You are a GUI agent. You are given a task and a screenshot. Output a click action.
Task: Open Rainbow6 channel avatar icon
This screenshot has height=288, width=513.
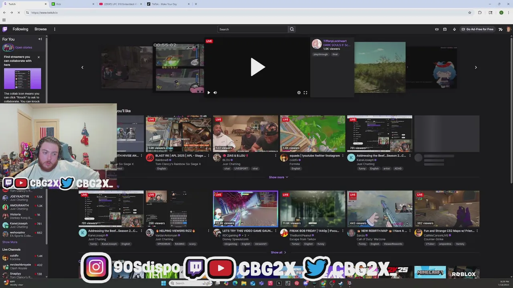(150, 158)
